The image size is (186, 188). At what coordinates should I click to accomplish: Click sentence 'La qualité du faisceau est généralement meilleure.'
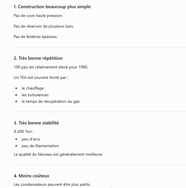click(x=58, y=154)
